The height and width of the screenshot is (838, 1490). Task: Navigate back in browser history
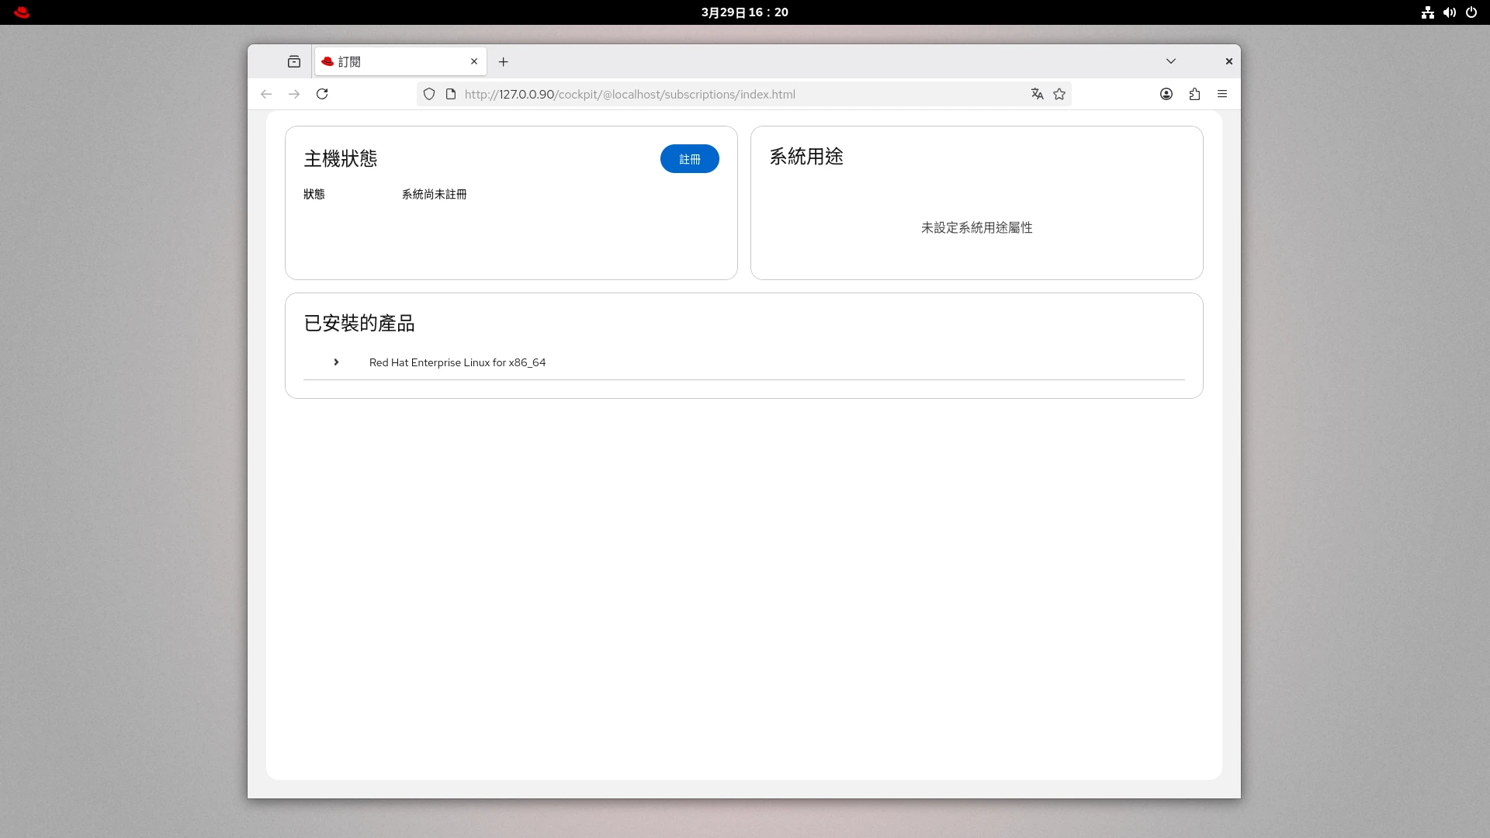(x=266, y=94)
